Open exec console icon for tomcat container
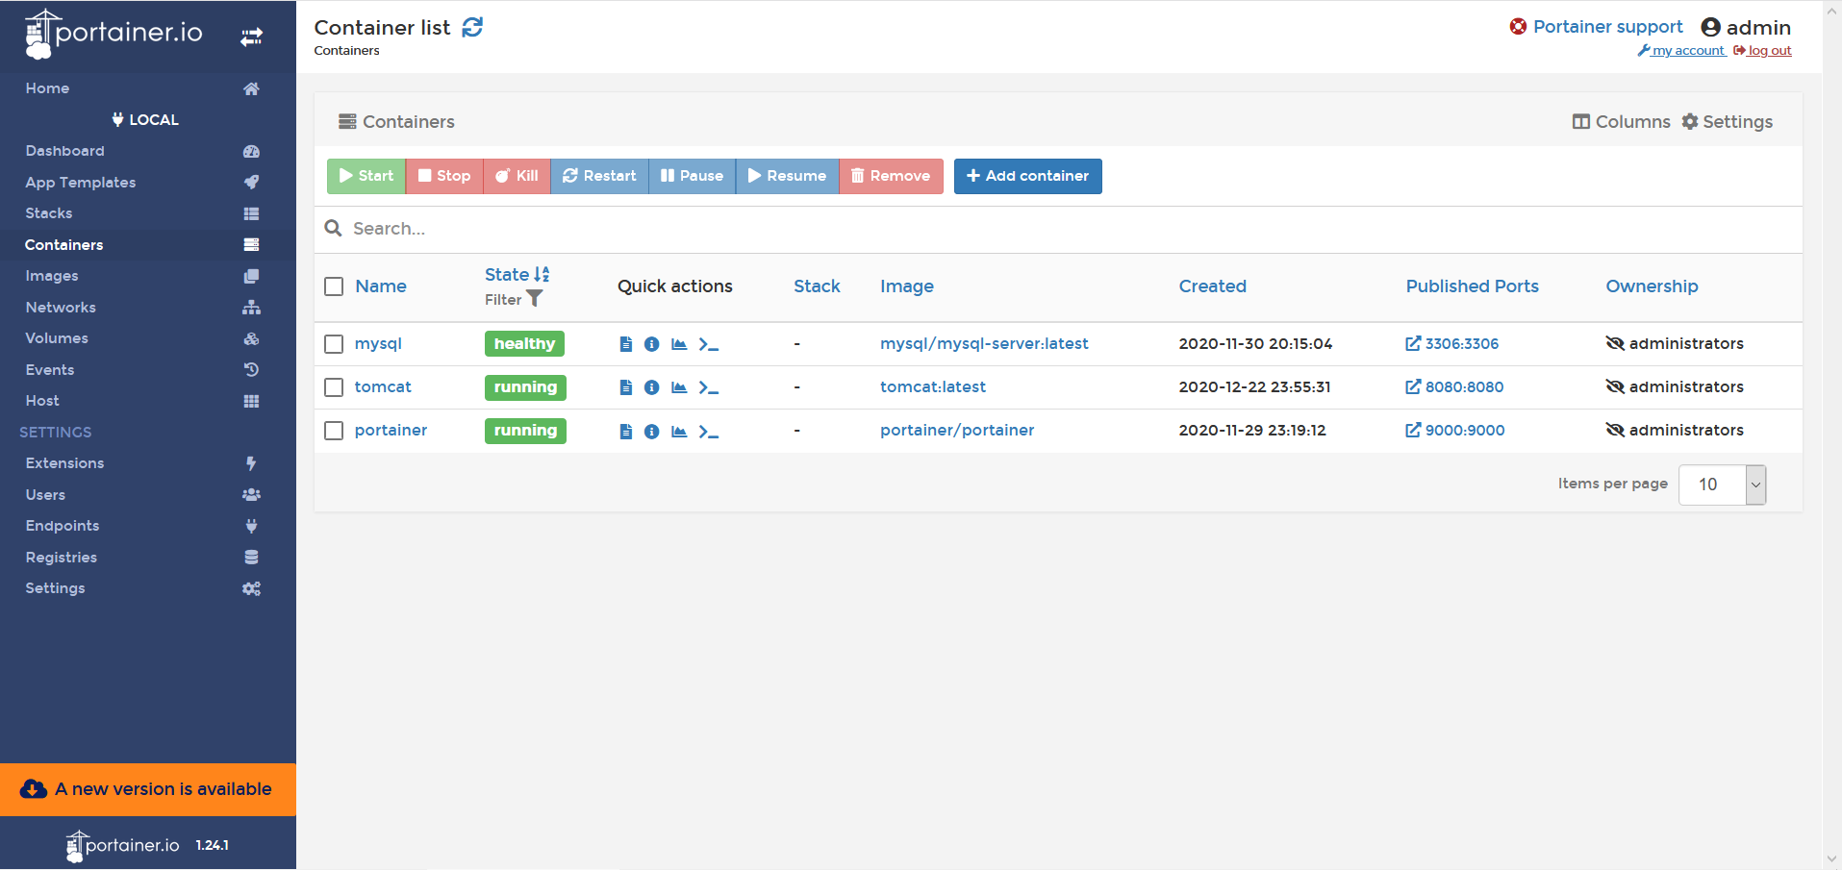The height and width of the screenshot is (870, 1842). point(709,387)
